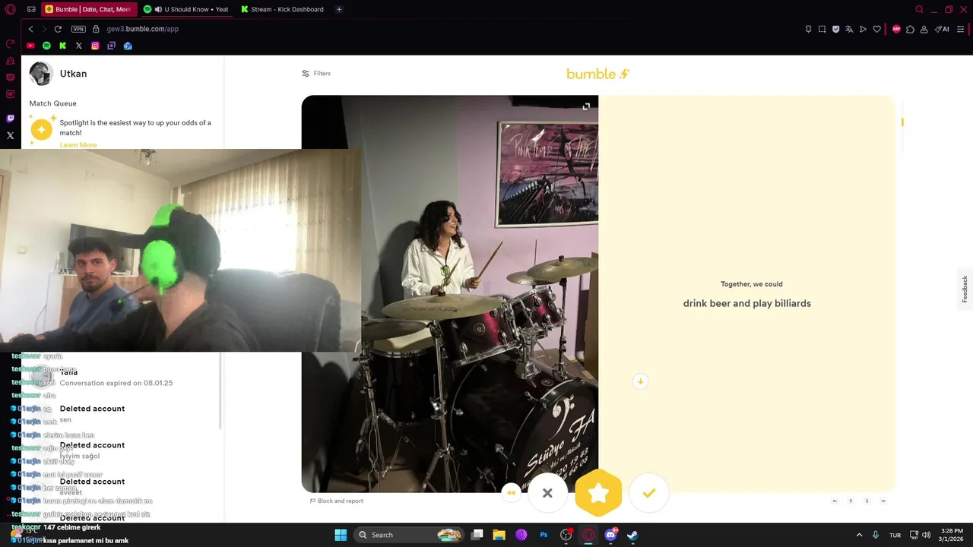Backtrack to previous profile (rewind button)
The height and width of the screenshot is (547, 973).
(511, 493)
